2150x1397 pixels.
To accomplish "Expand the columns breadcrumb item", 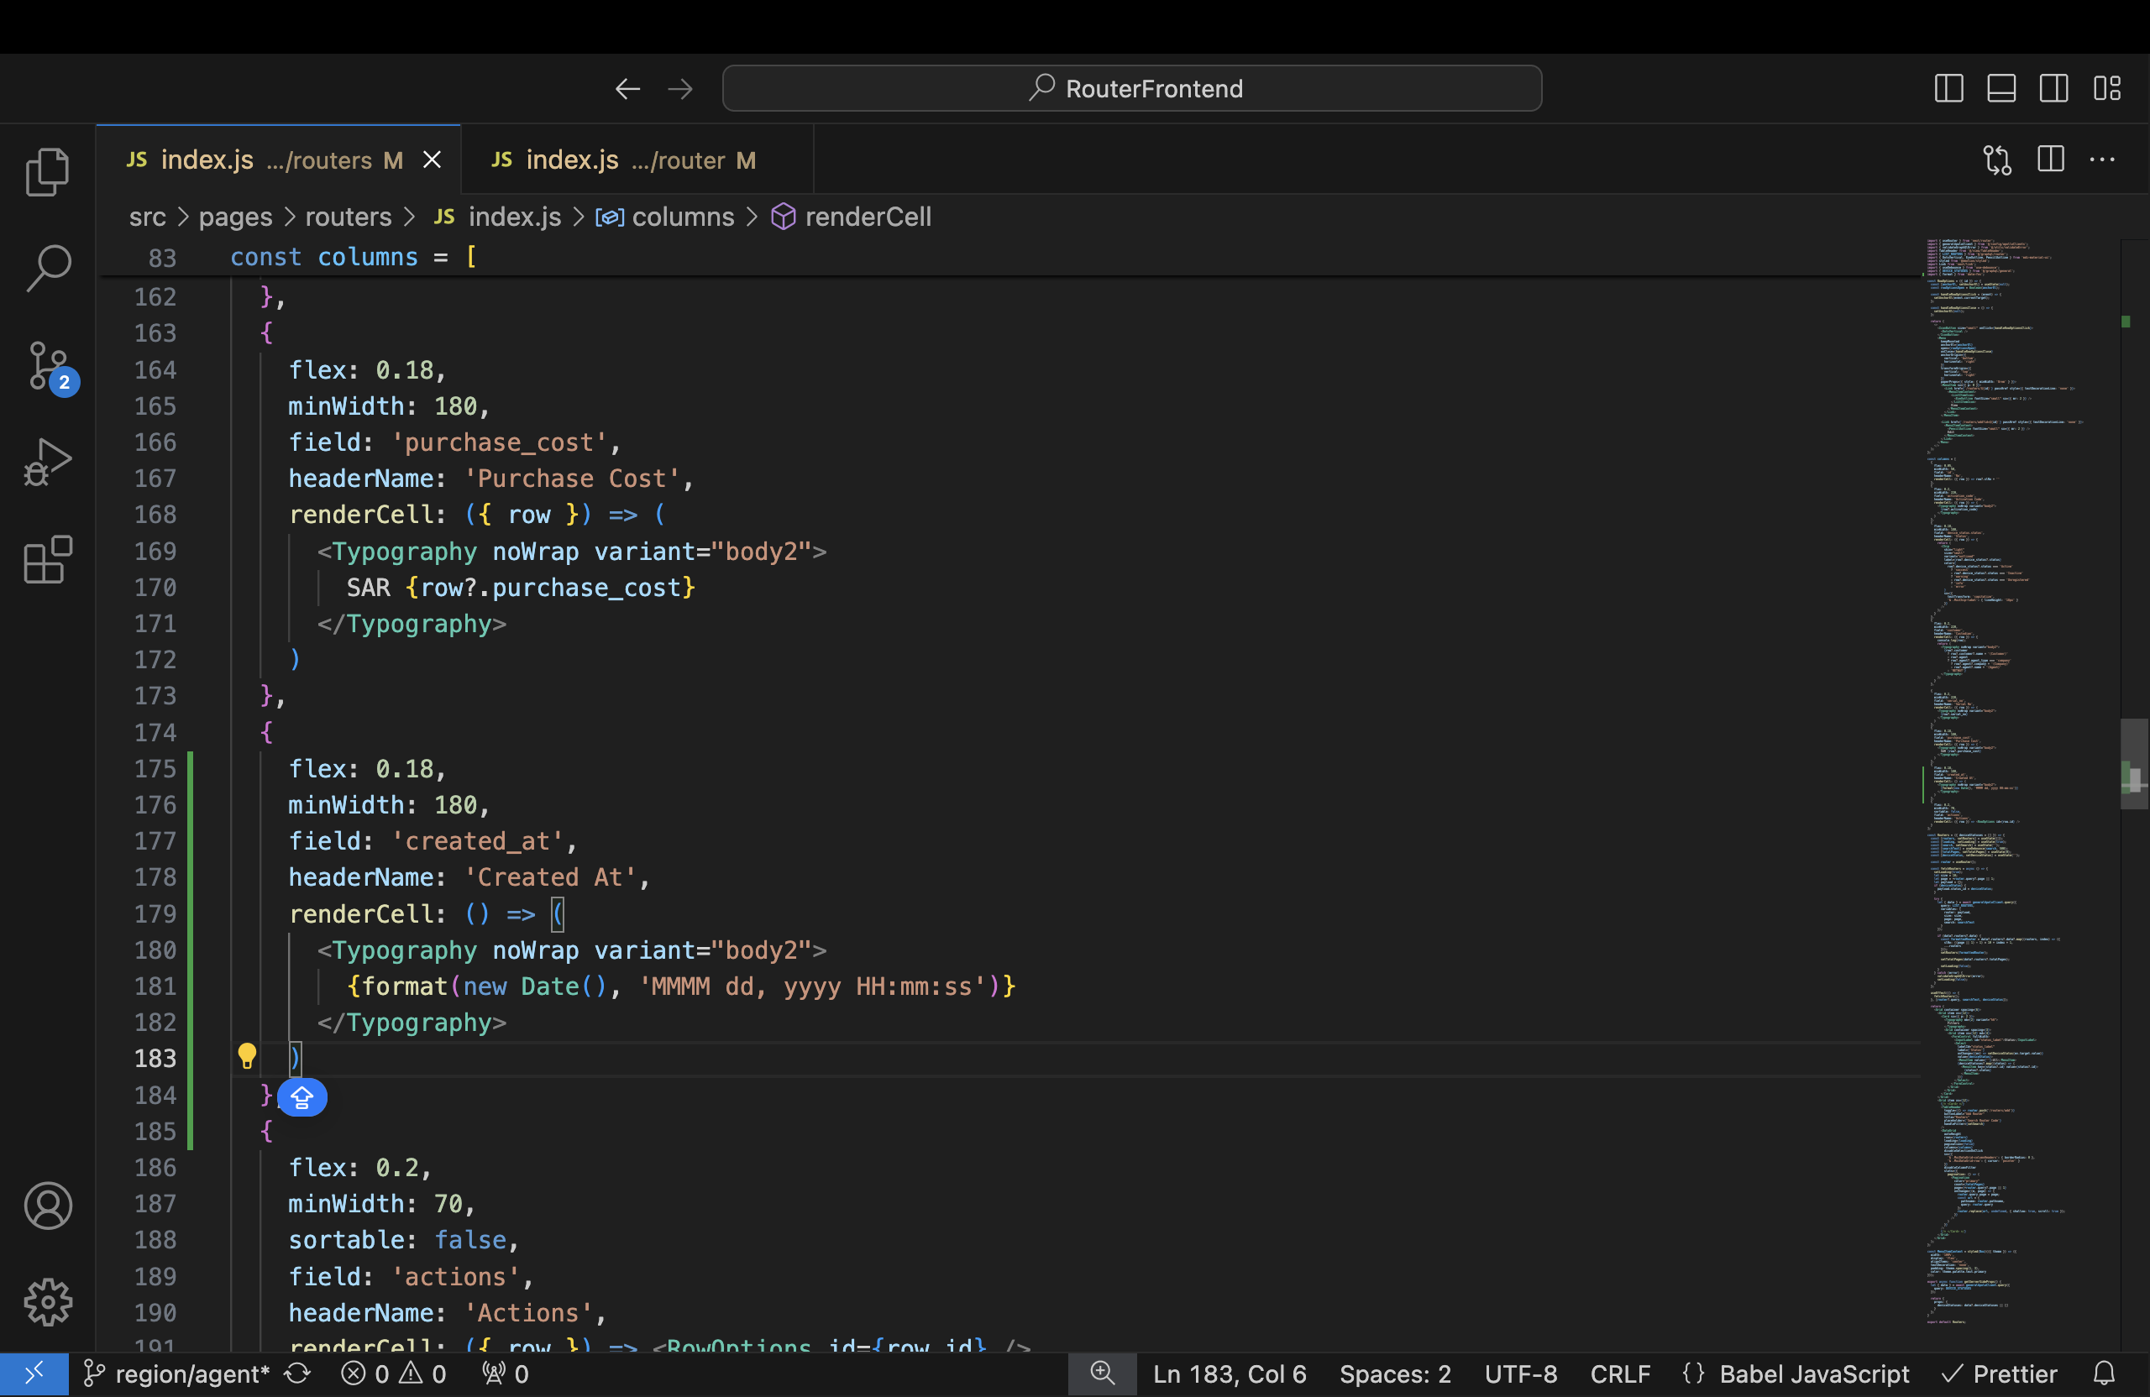I will click(682, 217).
